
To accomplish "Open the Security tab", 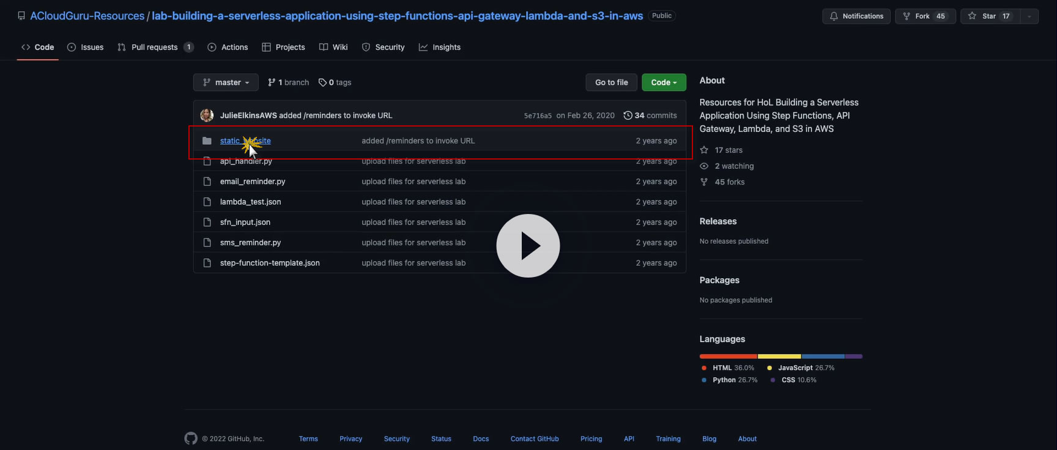I will click(x=383, y=47).
